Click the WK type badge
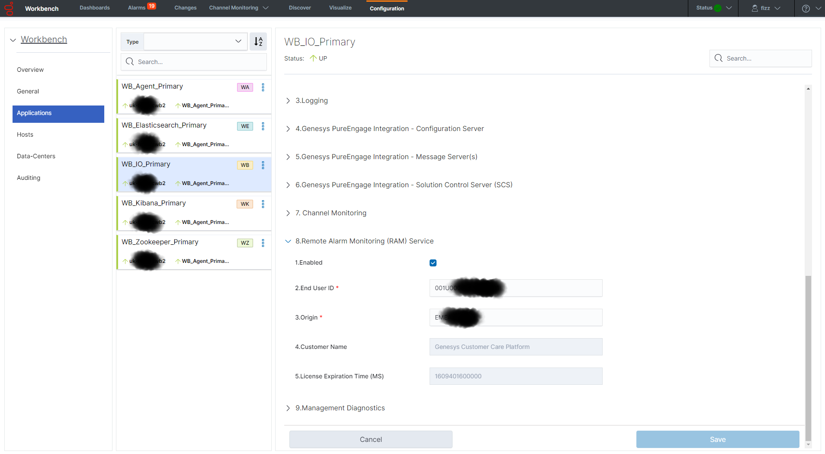825x454 pixels. pyautogui.click(x=245, y=204)
